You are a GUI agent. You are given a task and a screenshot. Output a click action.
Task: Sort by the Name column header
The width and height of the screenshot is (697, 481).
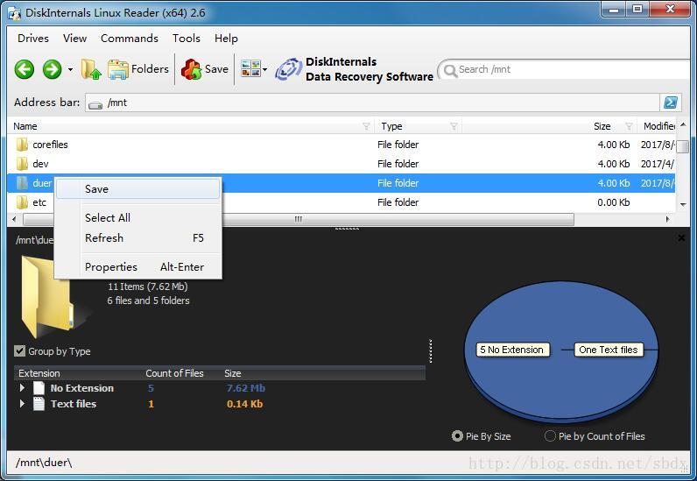[x=25, y=126]
